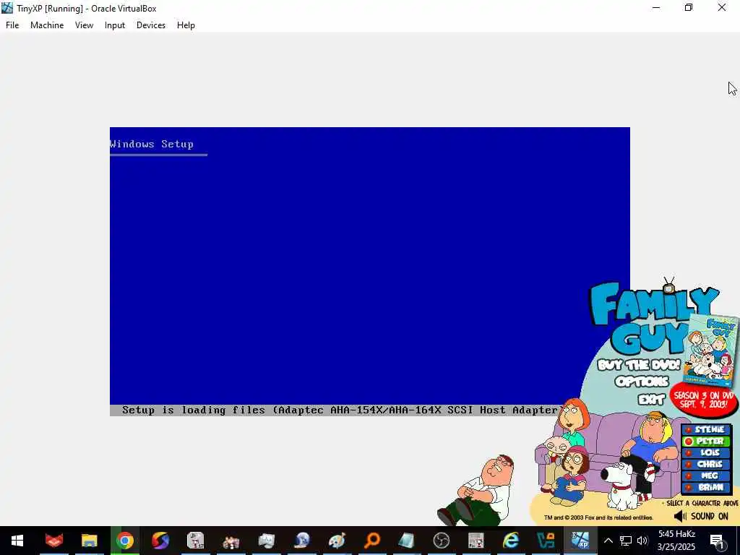This screenshot has height=555, width=740.
Task: Open the clock showing 5:45 and 3/25/2025
Action: pyautogui.click(x=676, y=541)
